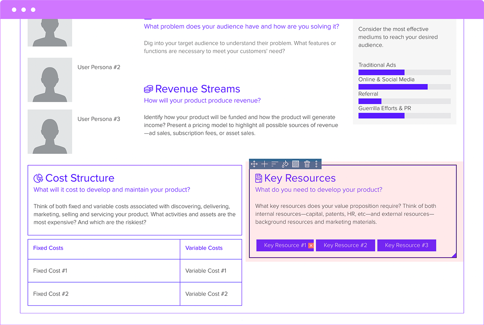The width and height of the screenshot is (484, 325).
Task: Select the User Persona #2 avatar thumbnail
Action: pyautogui.click(x=50, y=80)
